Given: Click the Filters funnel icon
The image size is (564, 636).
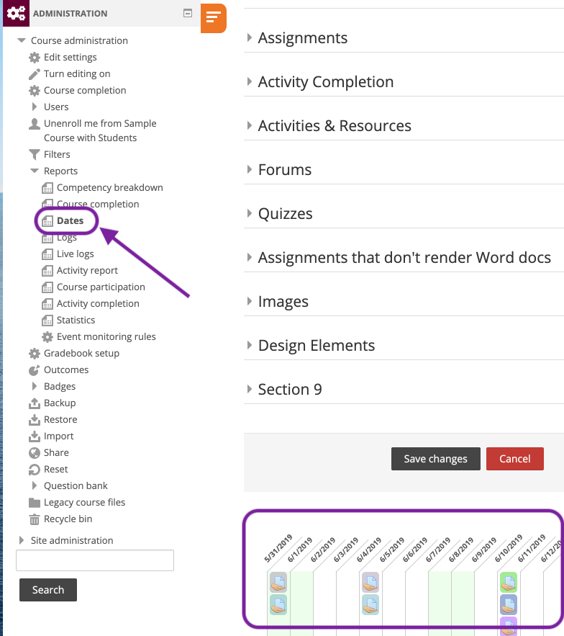Looking at the screenshot, I should tap(35, 154).
